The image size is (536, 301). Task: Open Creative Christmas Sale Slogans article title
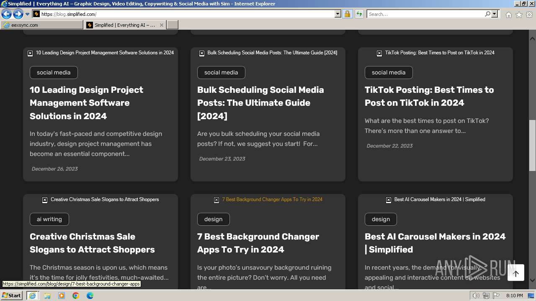click(92, 243)
